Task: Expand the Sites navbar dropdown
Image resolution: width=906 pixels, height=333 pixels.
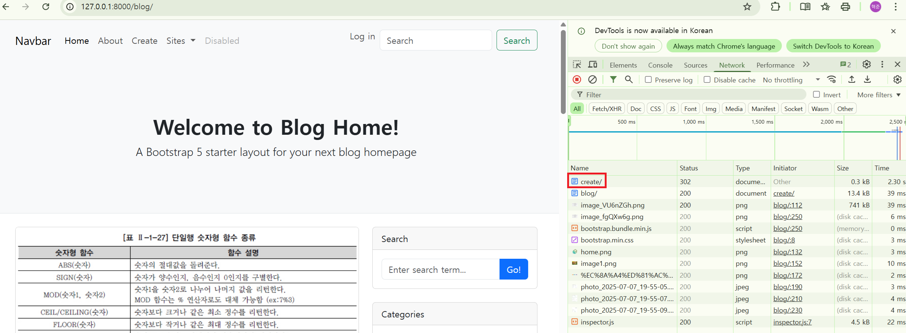Action: (x=181, y=41)
